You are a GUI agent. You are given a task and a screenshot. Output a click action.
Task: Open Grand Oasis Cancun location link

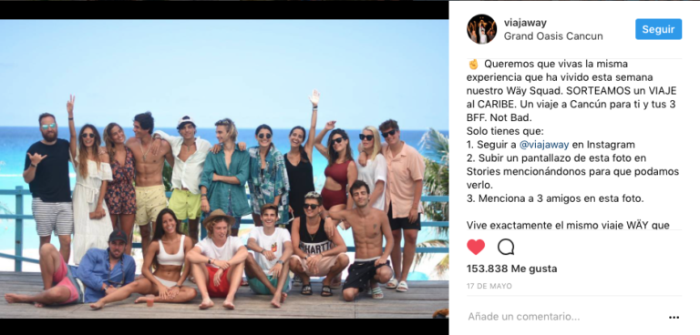553,36
